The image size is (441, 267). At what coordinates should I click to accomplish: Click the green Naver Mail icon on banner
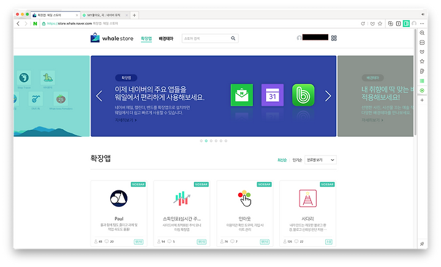point(242,95)
